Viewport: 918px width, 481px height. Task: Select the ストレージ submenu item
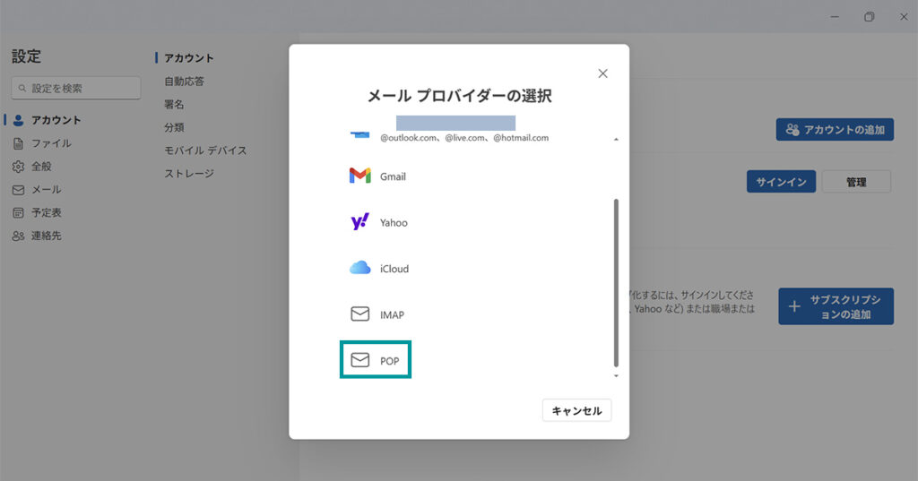coord(189,173)
